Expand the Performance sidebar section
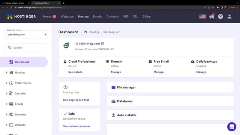The height and width of the screenshot is (135, 240). pyautogui.click(x=7, y=83)
